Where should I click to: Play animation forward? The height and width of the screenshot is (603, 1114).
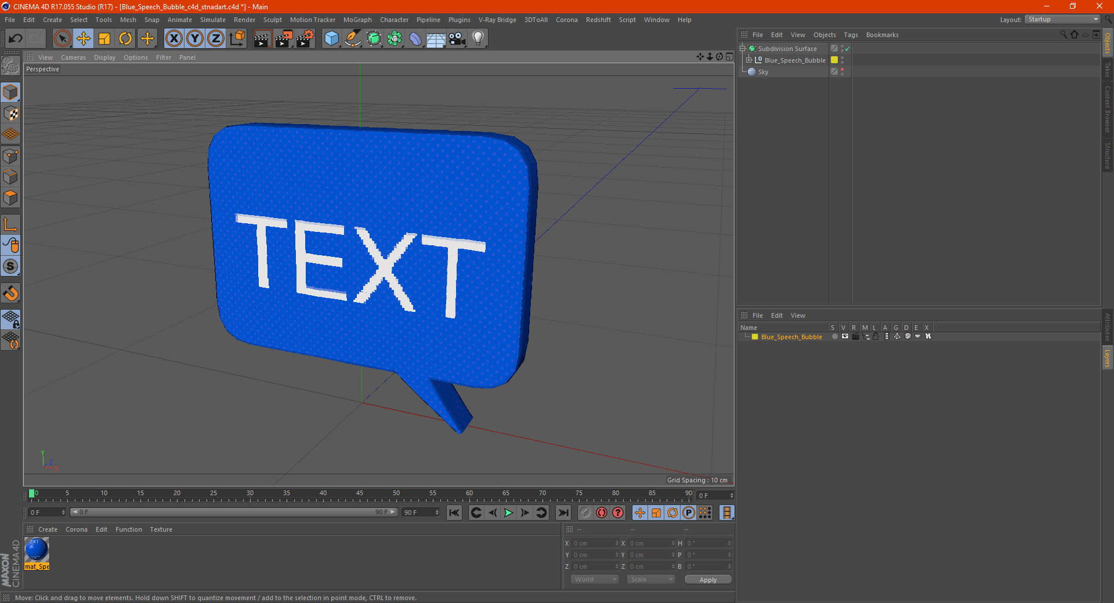(x=508, y=513)
